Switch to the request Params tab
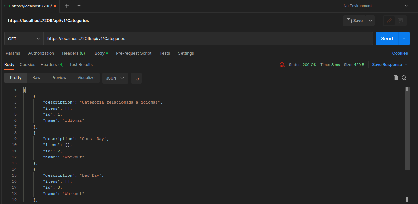This screenshot has height=204, width=418. click(13, 53)
